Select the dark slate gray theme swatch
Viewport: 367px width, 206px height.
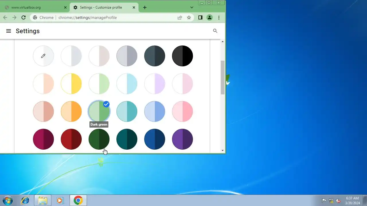coord(155,56)
